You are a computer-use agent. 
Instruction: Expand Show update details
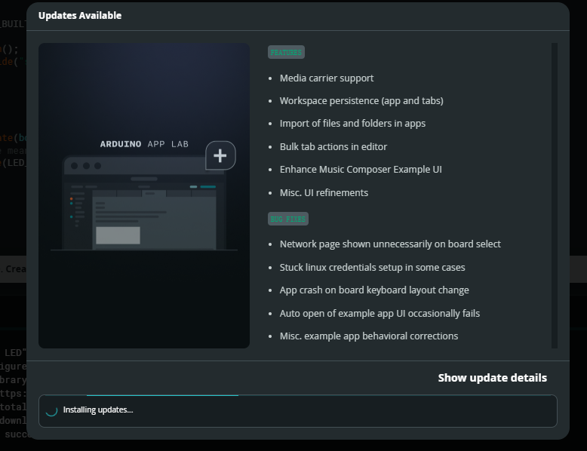492,378
